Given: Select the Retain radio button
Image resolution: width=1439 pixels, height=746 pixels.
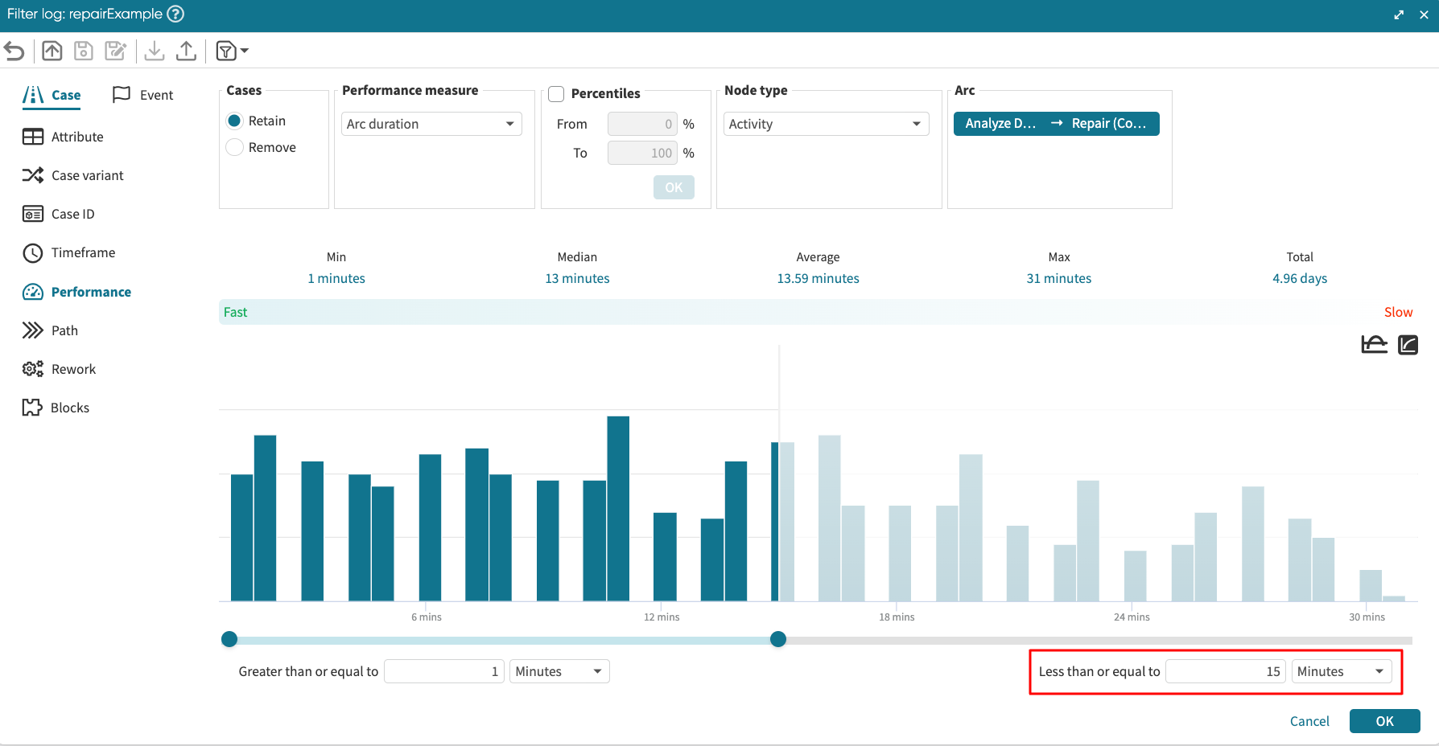Looking at the screenshot, I should 235,121.
